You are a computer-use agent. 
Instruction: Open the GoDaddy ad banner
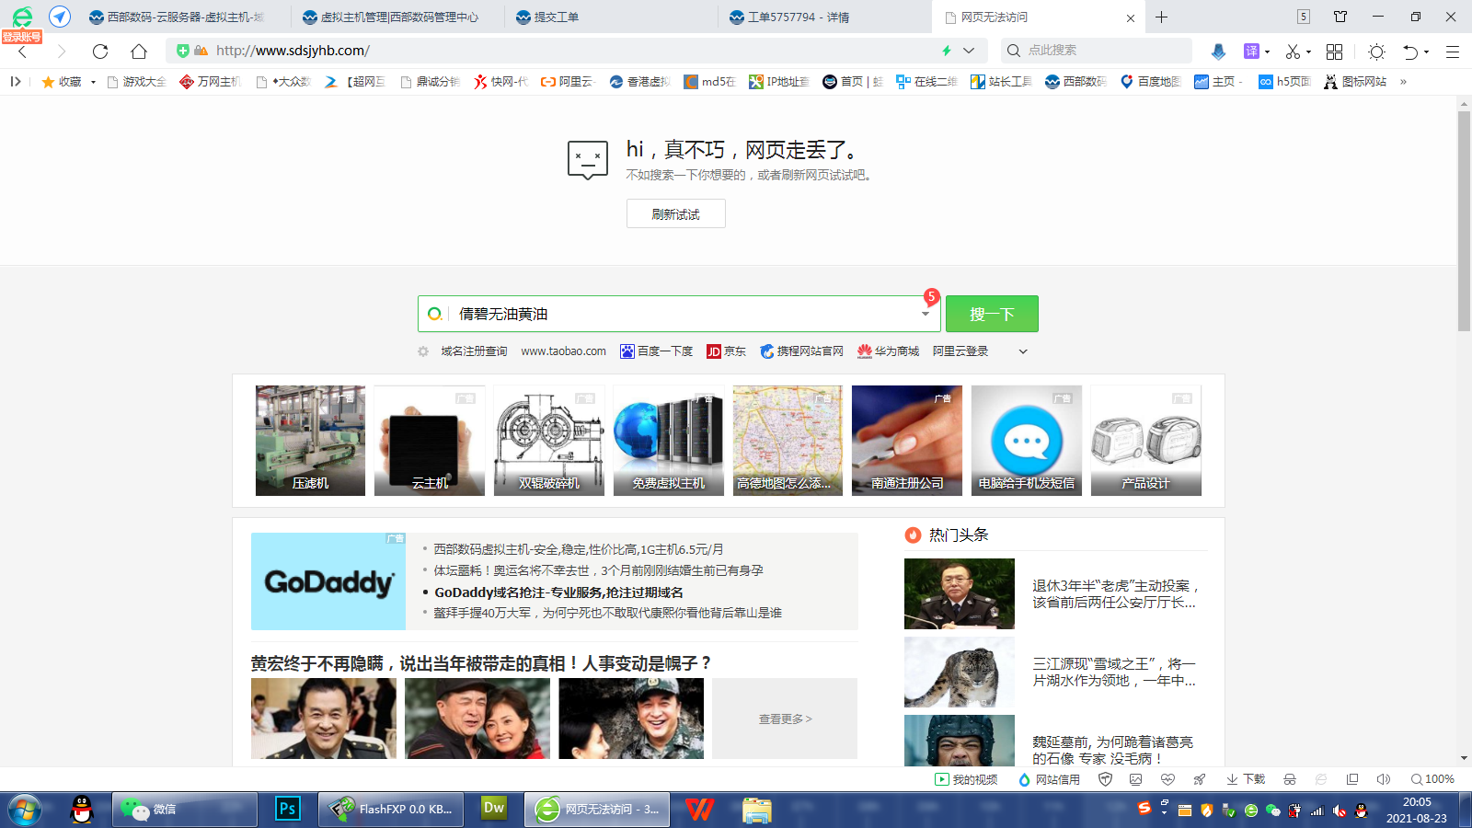click(328, 581)
